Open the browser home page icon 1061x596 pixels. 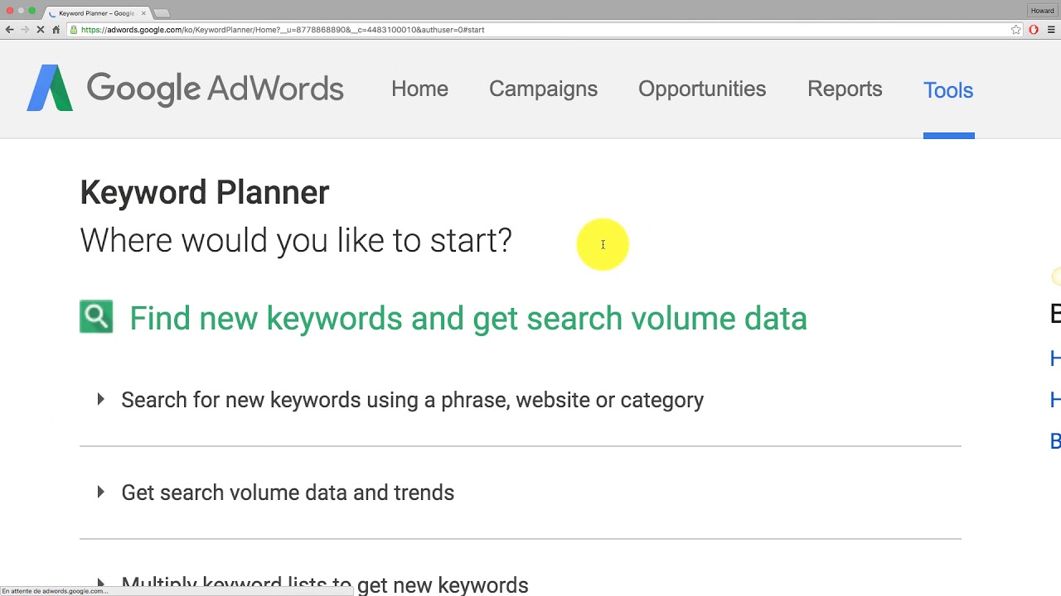click(56, 30)
